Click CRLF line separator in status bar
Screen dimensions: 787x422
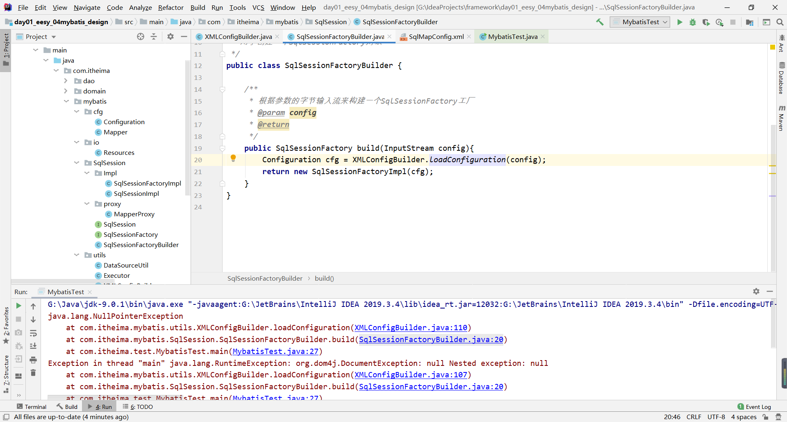pyautogui.click(x=694, y=417)
